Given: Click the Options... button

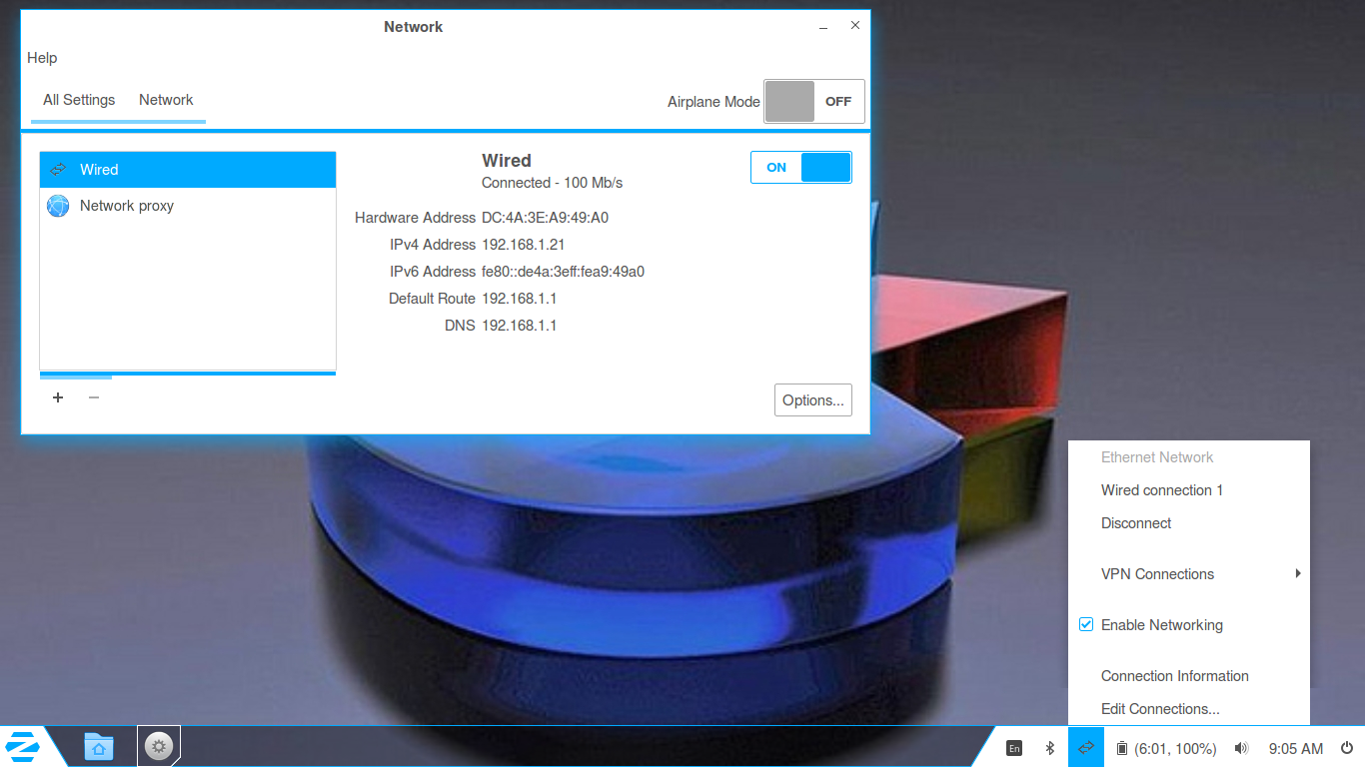Looking at the screenshot, I should [812, 400].
